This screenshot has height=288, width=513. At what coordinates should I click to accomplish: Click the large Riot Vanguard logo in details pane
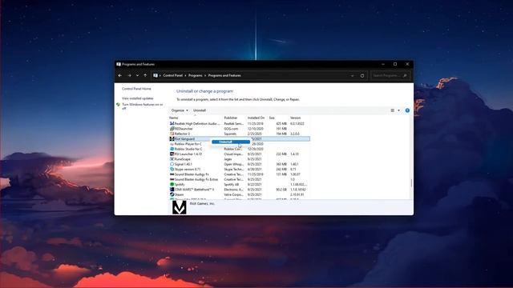(x=180, y=207)
